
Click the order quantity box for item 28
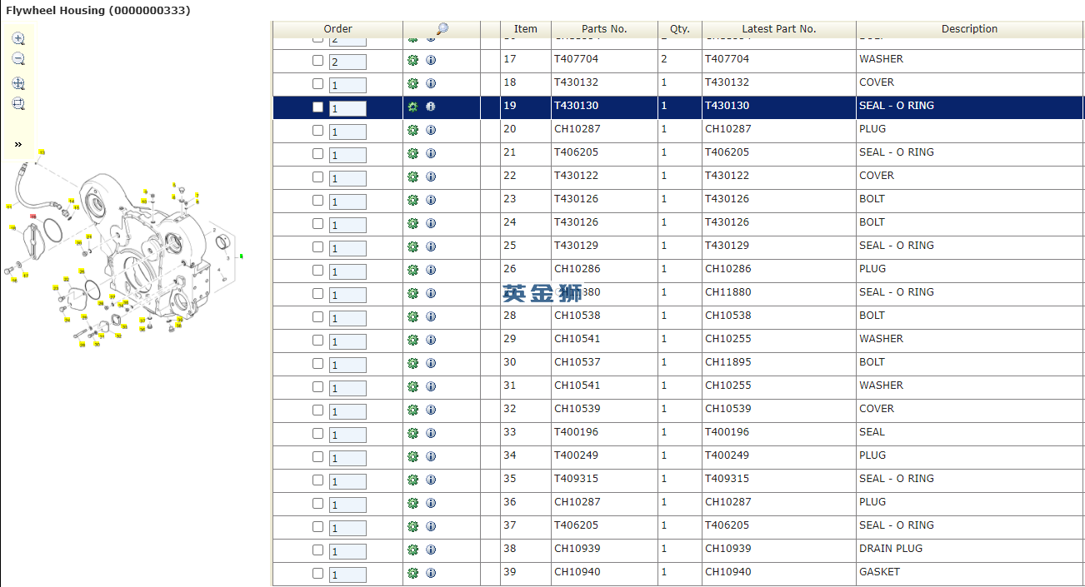(x=347, y=318)
